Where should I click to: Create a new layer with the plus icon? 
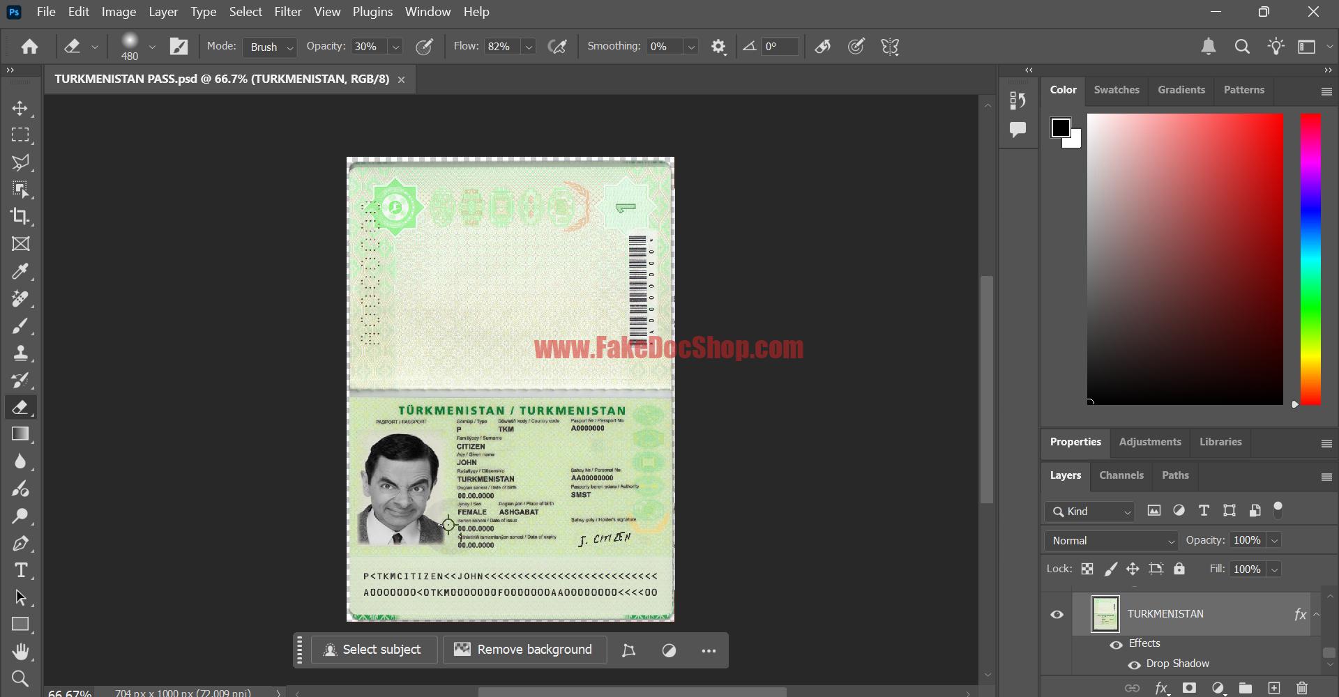(x=1274, y=688)
